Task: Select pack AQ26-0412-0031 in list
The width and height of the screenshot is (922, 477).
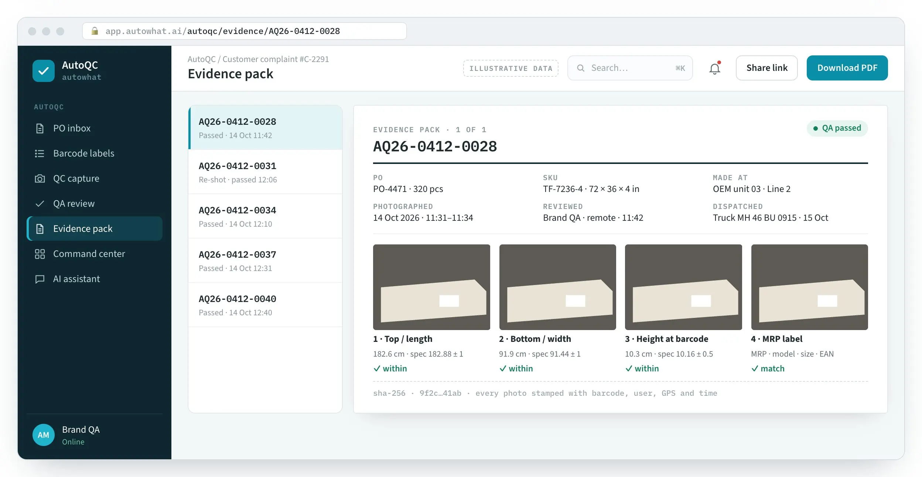Action: tap(265, 172)
